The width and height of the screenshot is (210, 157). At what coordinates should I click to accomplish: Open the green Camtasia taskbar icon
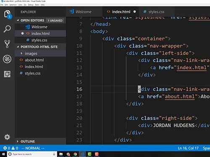click(89, 154)
